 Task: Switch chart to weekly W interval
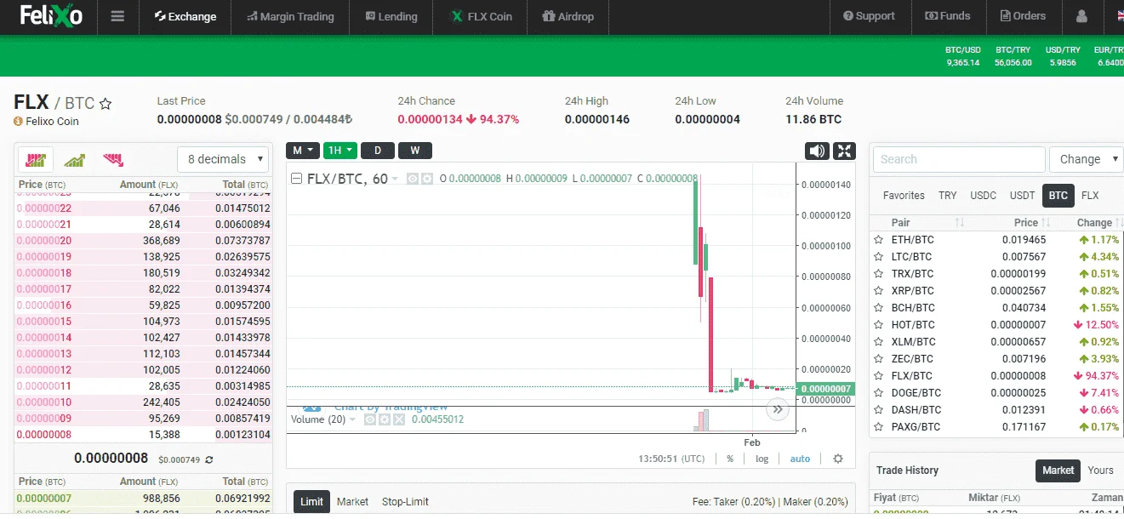(414, 151)
